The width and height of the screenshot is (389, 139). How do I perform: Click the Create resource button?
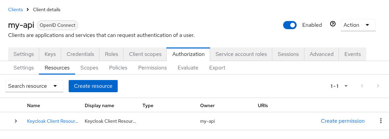(x=93, y=86)
